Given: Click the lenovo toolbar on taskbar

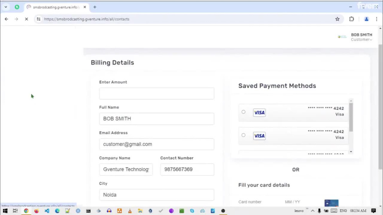Looking at the screenshot, I should coord(299,211).
